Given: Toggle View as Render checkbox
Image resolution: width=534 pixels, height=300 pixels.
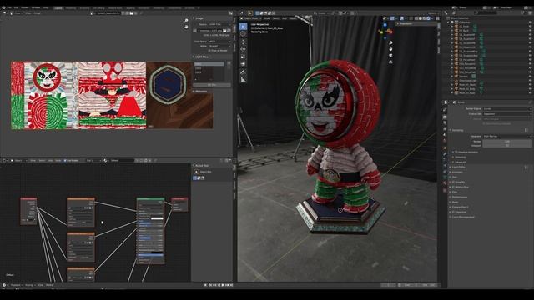Looking at the screenshot, I should (x=209, y=51).
